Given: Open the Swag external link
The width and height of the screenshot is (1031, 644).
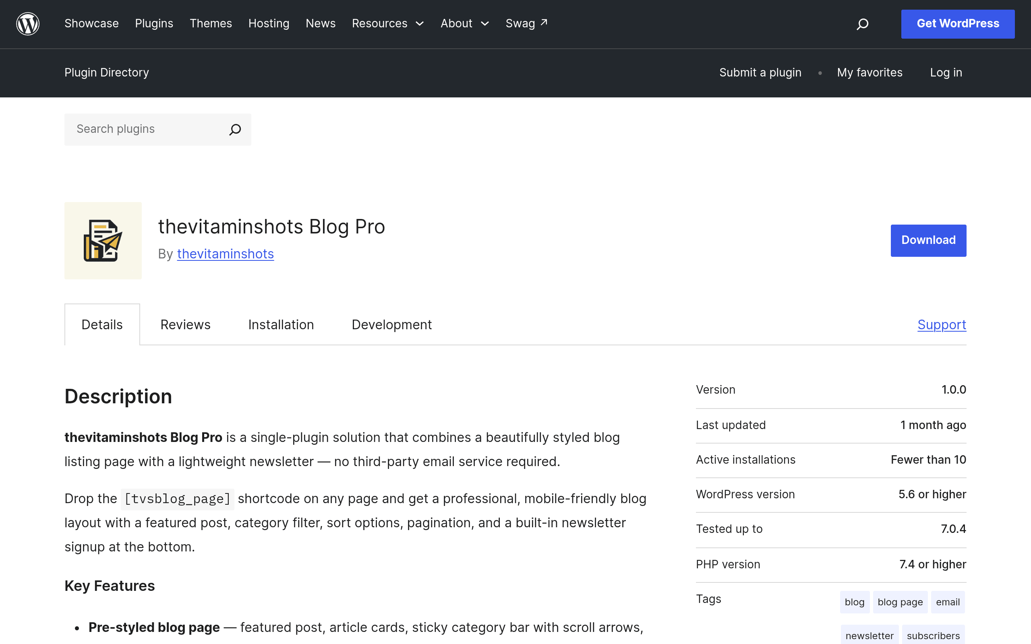Looking at the screenshot, I should (x=527, y=23).
